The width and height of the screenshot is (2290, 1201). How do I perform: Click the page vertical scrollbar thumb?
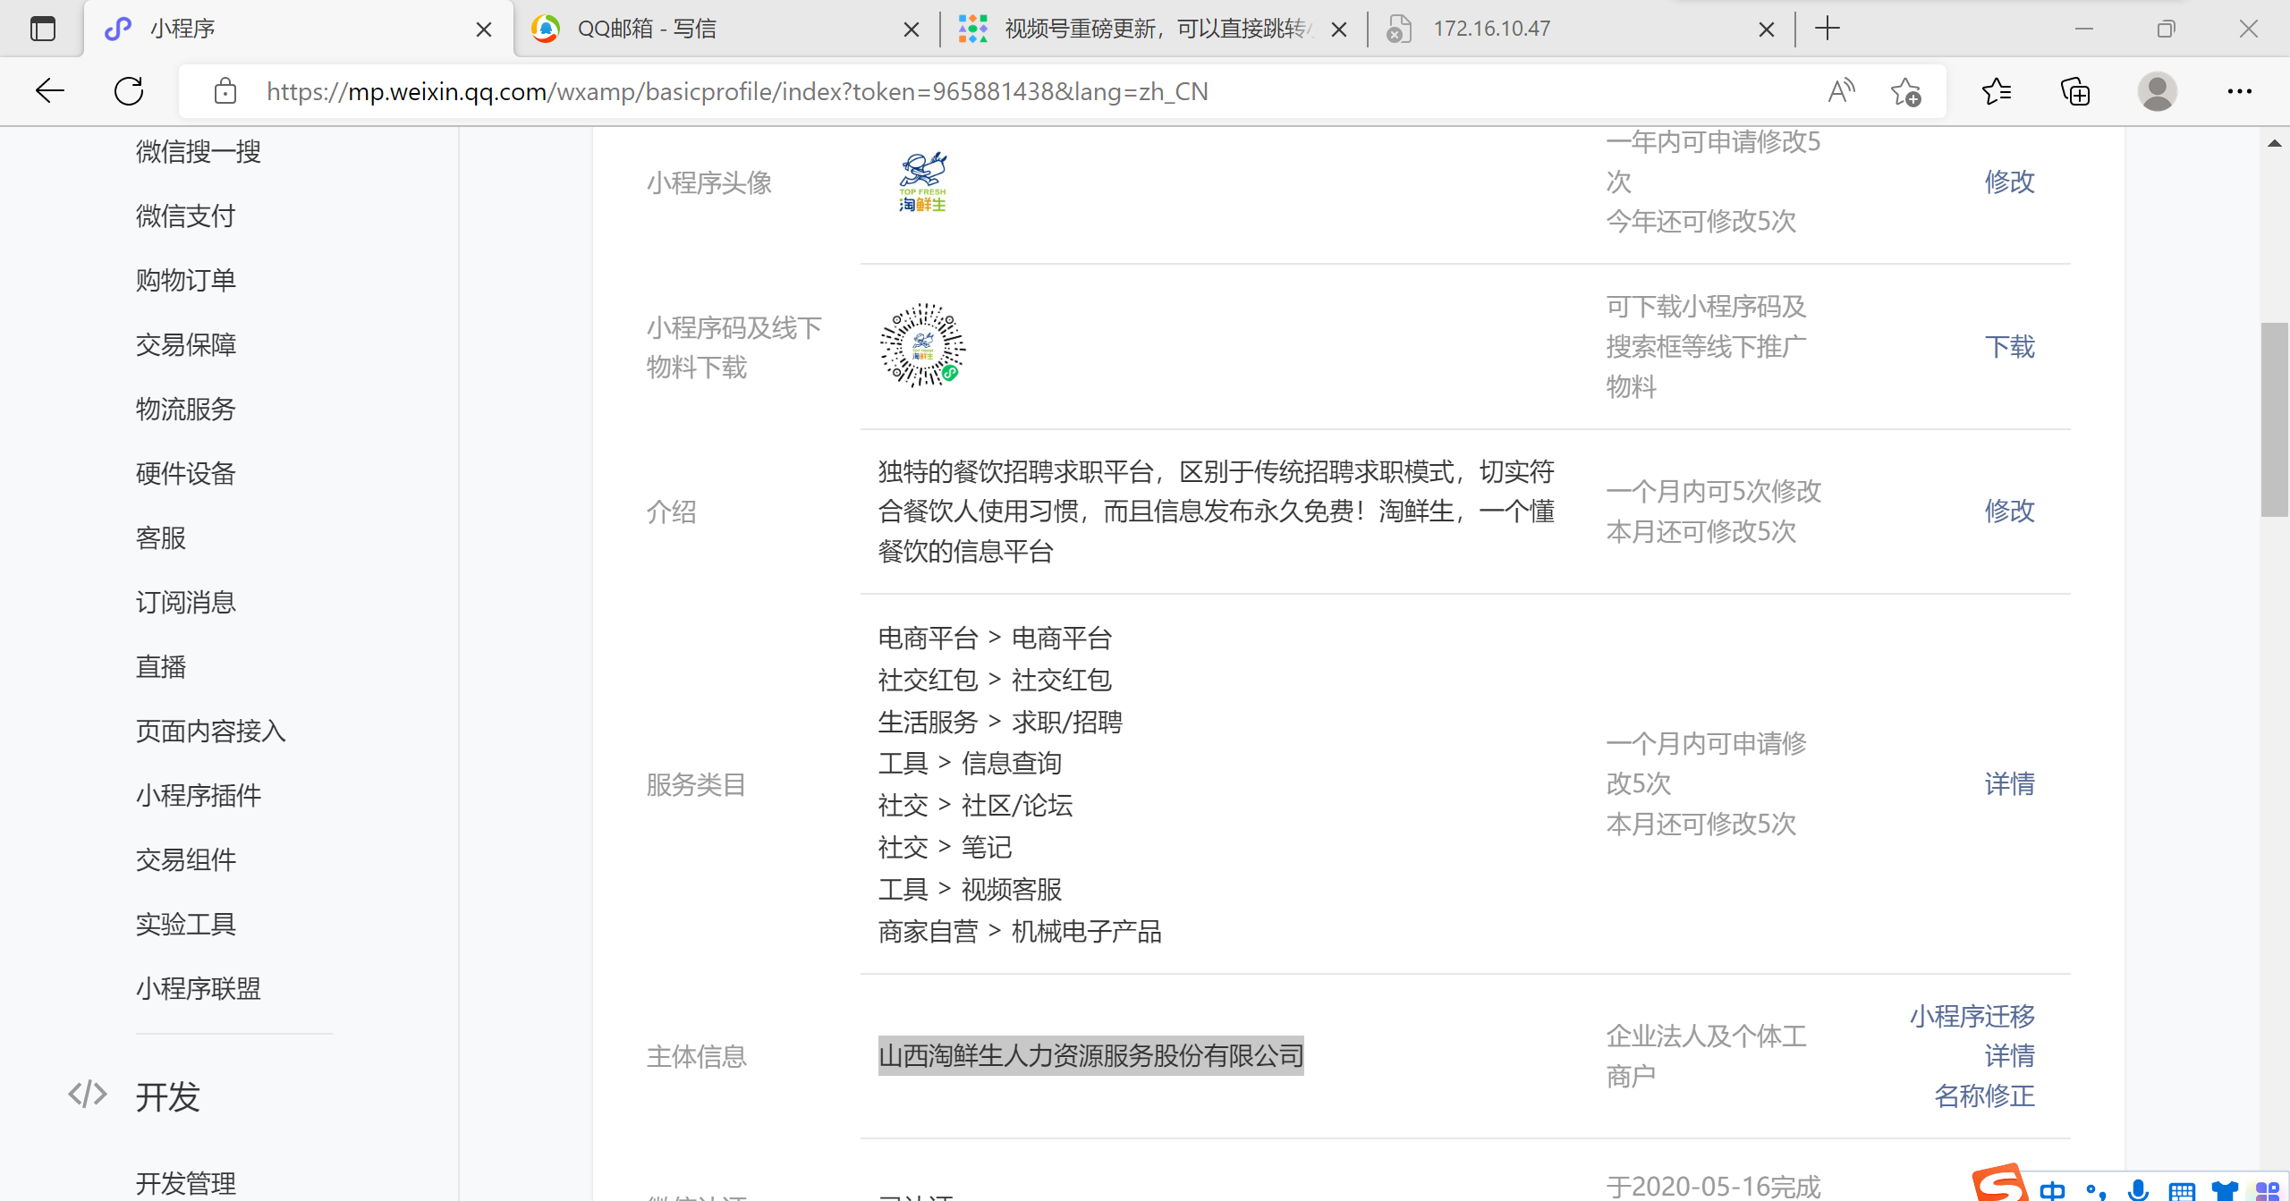(x=2275, y=420)
